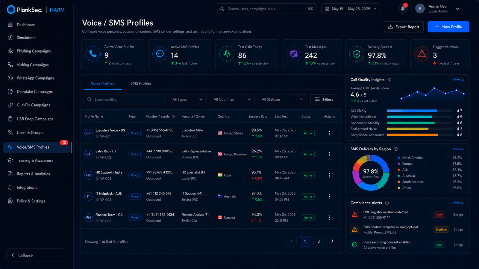
Task: Click Admin User avatar
Action: pos(420,9)
